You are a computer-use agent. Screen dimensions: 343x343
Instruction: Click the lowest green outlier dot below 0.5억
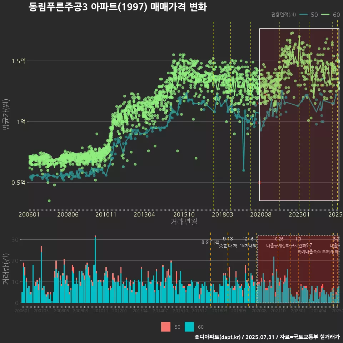[x=49, y=201]
